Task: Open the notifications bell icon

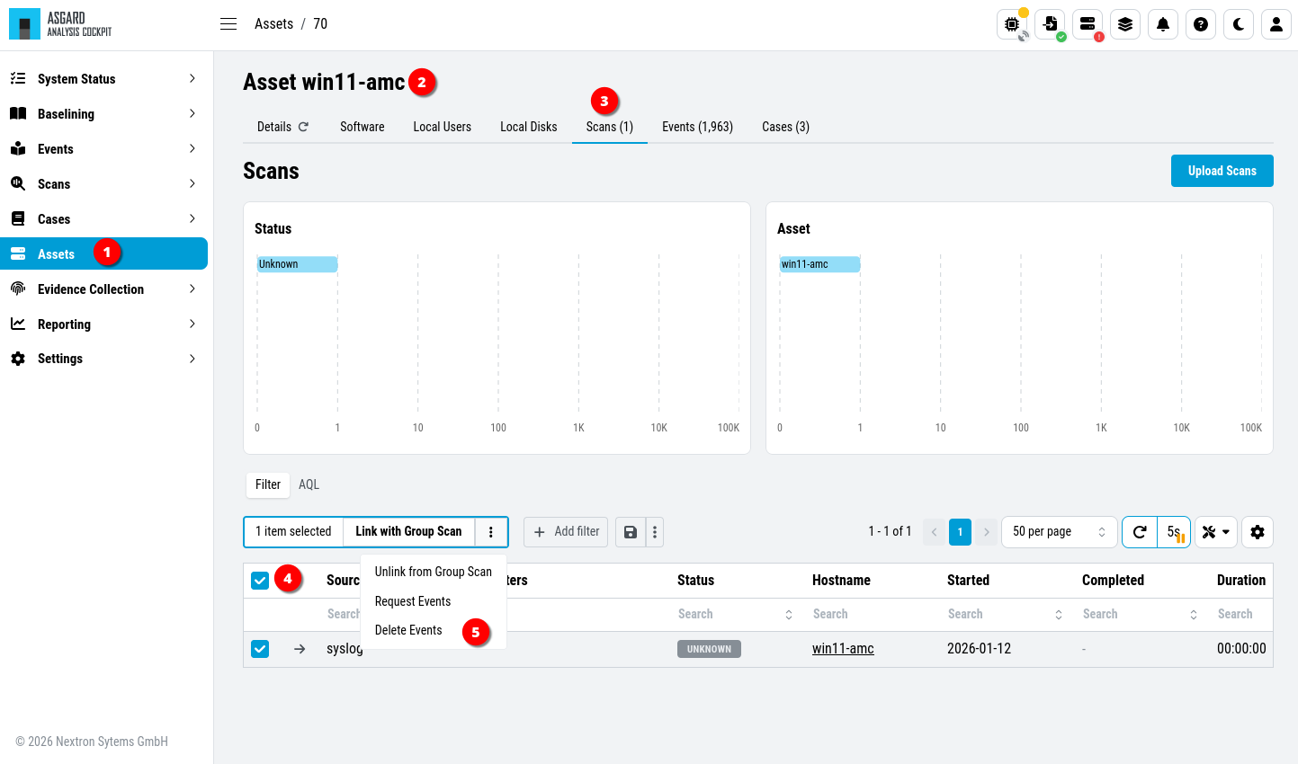Action: [x=1162, y=24]
